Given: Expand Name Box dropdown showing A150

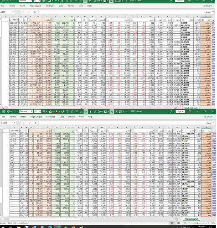Looking at the screenshot, I should tap(14, 12).
